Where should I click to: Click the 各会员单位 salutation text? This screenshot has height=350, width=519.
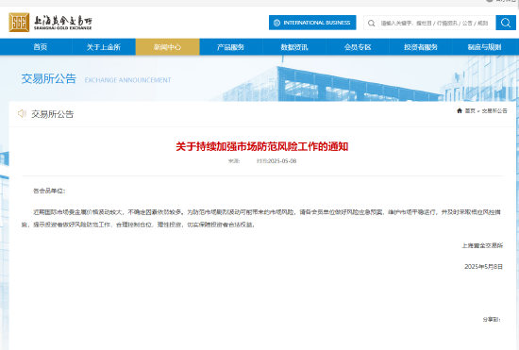(x=49, y=191)
